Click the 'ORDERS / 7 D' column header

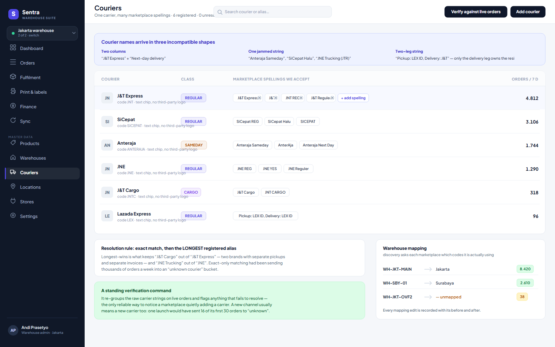[x=525, y=79]
